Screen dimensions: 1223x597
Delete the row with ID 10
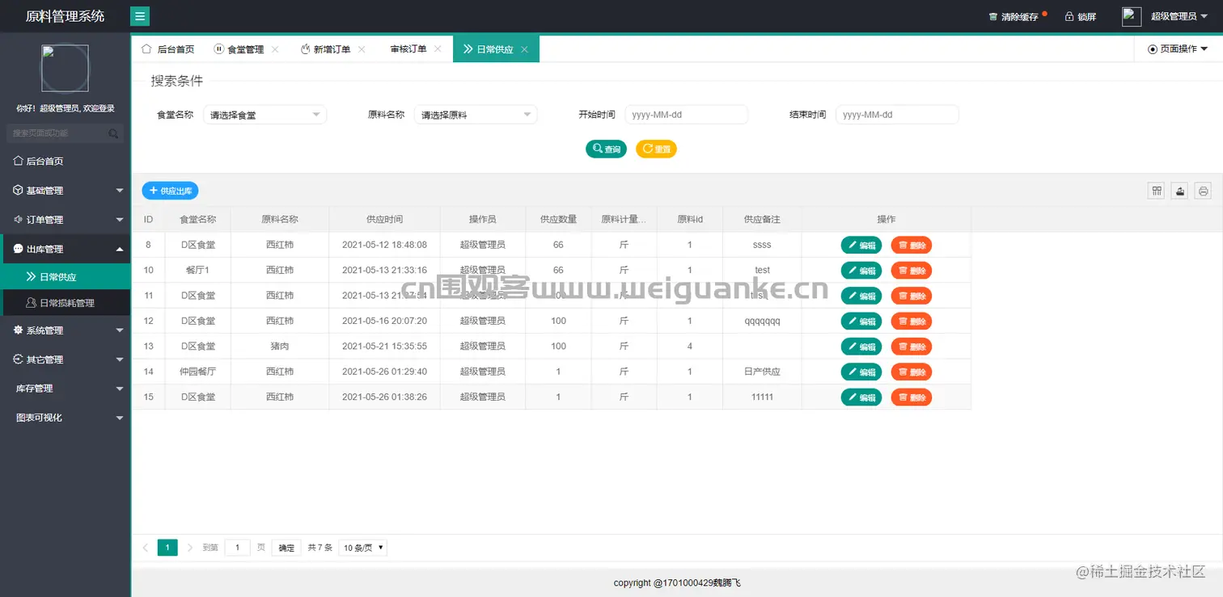pyautogui.click(x=912, y=270)
